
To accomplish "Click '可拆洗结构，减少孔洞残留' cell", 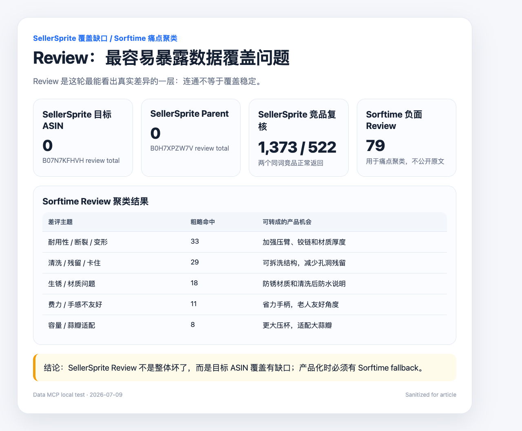I will [x=304, y=263].
